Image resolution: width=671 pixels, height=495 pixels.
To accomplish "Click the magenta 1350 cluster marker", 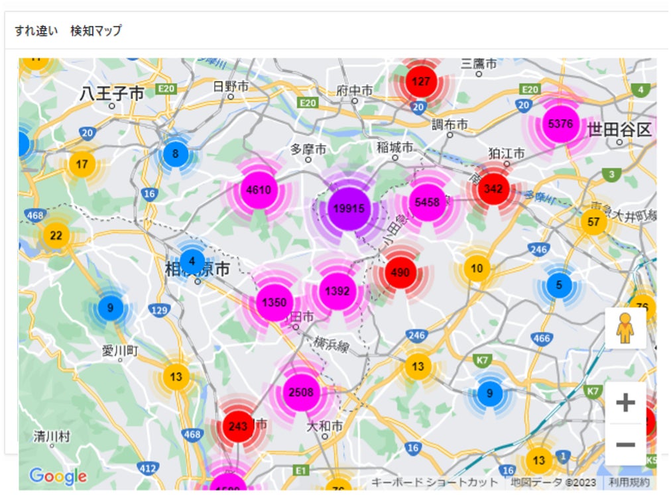I will tap(274, 302).
